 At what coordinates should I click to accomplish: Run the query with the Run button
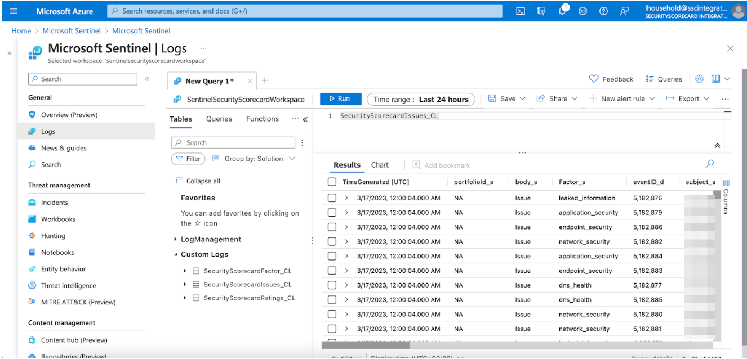(x=340, y=98)
